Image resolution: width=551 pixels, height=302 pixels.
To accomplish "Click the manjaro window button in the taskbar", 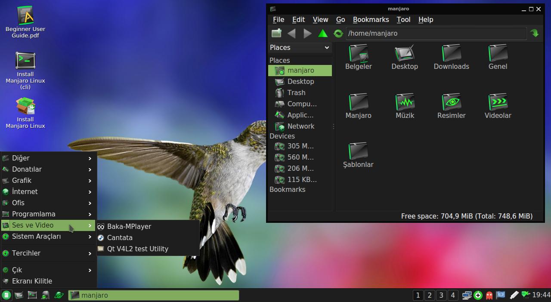I will coord(154,295).
